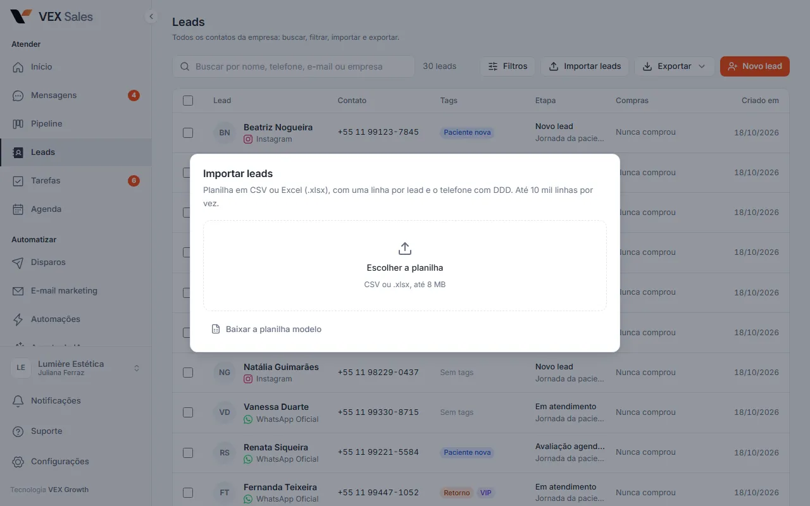
Task: Click the spreadsheet icon beside Baixar a planilha modelo
Action: click(216, 329)
